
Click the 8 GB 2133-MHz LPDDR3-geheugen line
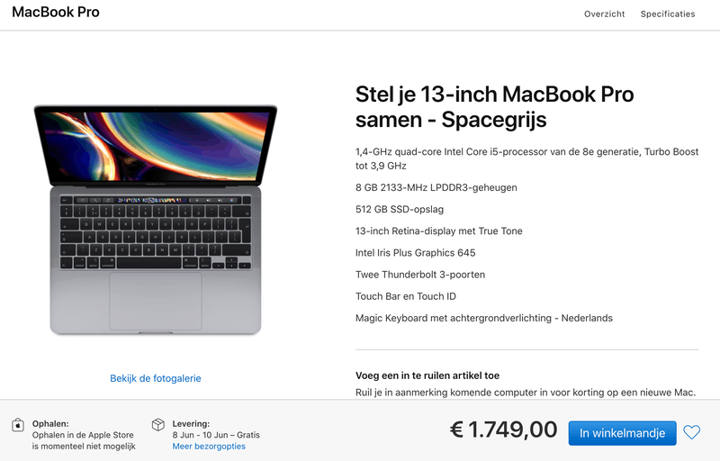pyautogui.click(x=436, y=187)
